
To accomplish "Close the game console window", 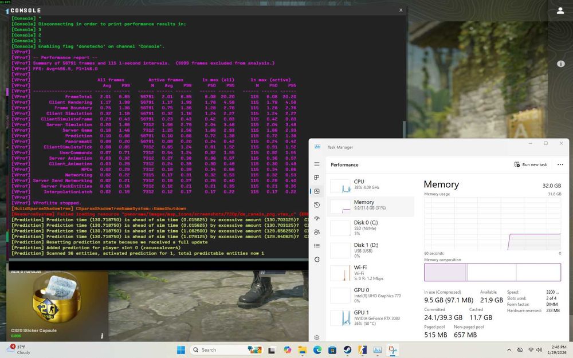I will coord(401,10).
